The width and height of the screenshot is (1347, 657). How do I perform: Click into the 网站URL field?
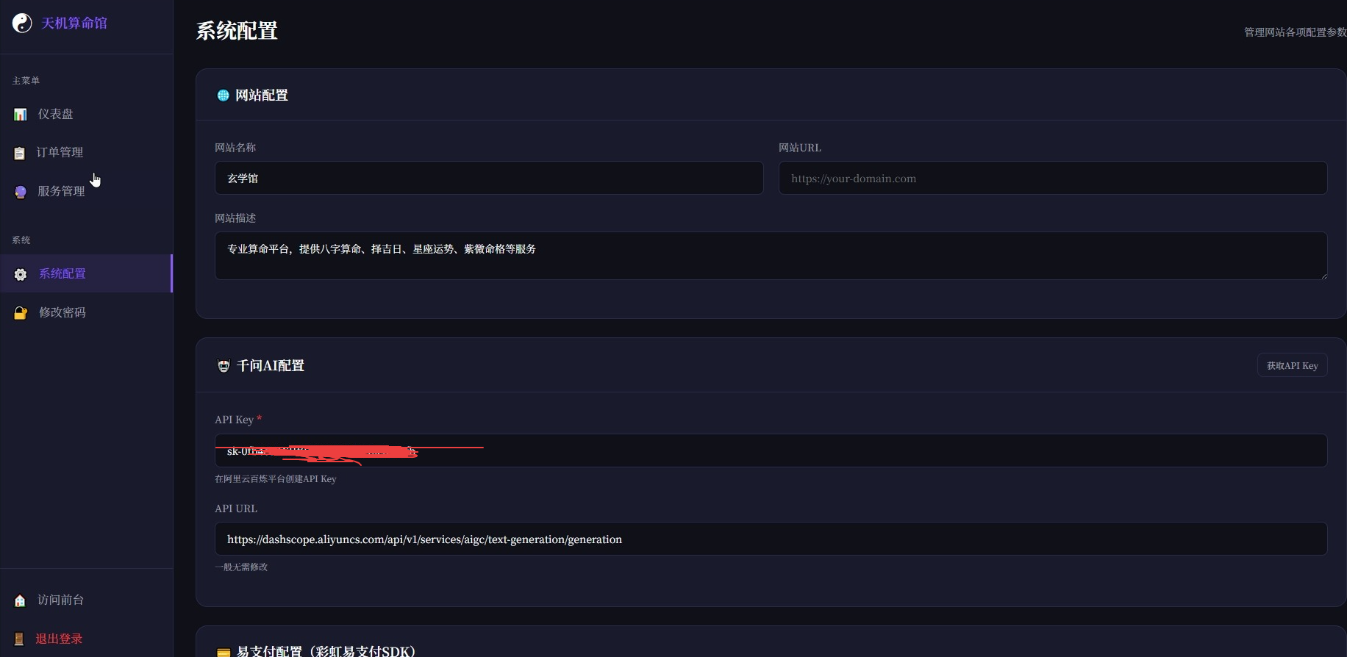tap(1052, 179)
